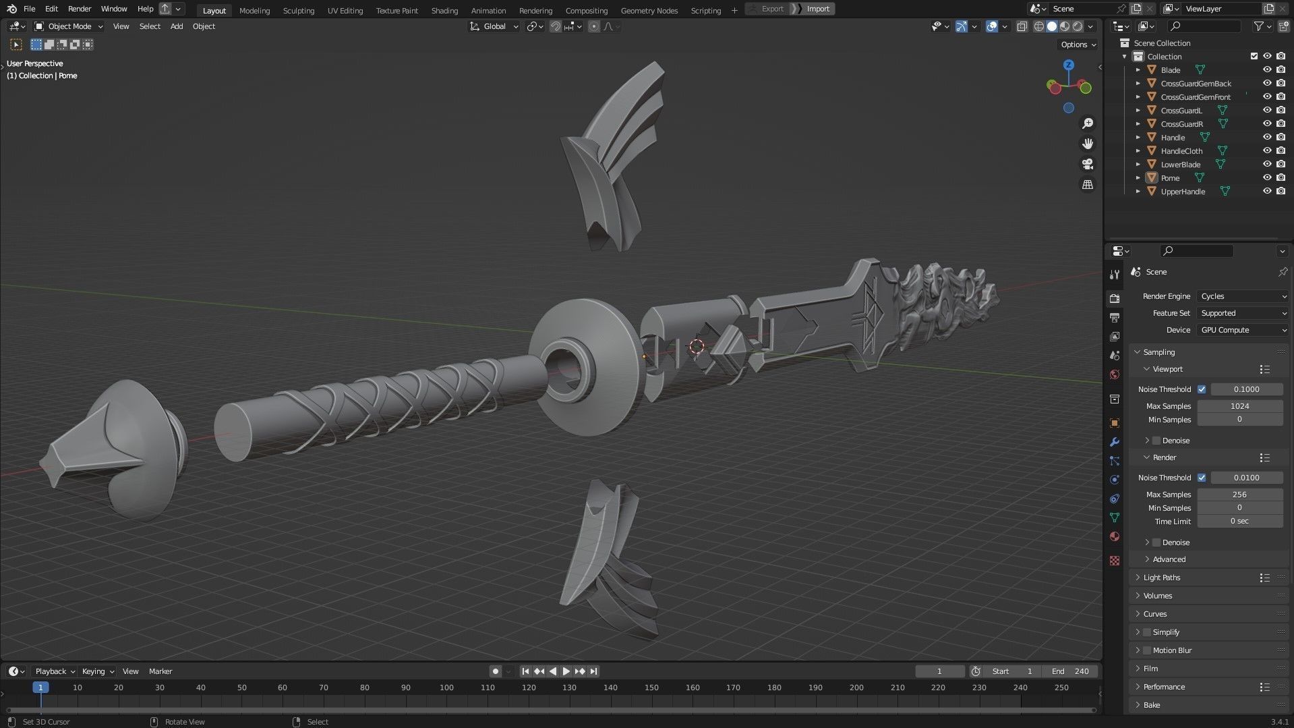Viewport: 1294px width, 728px height.
Task: Open the Global transform orientation dropdown
Action: coord(494,26)
